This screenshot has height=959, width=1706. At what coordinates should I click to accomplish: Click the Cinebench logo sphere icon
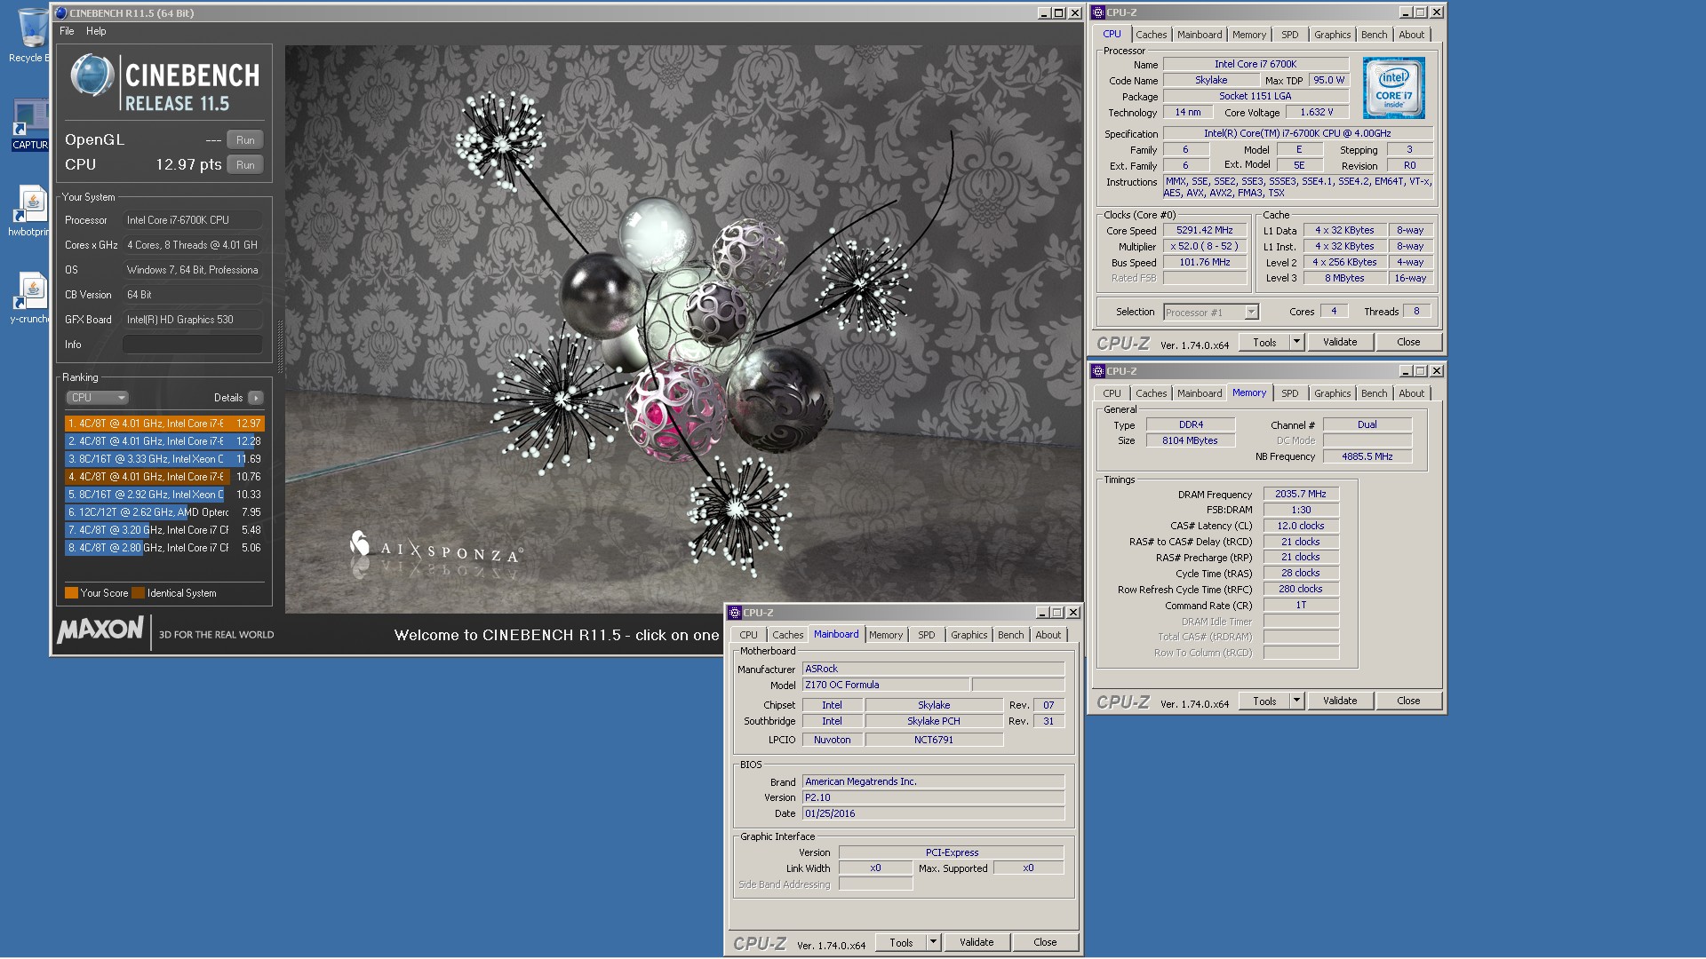pyautogui.click(x=92, y=75)
